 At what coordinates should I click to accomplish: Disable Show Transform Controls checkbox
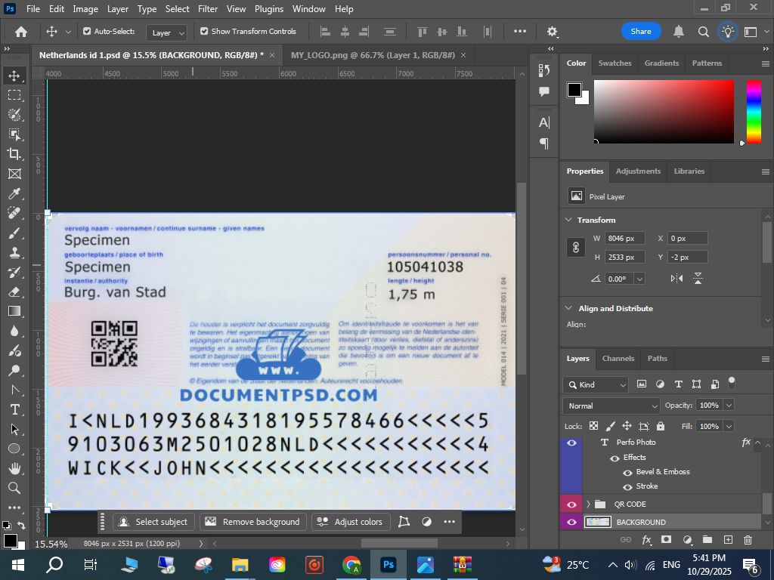pos(204,32)
